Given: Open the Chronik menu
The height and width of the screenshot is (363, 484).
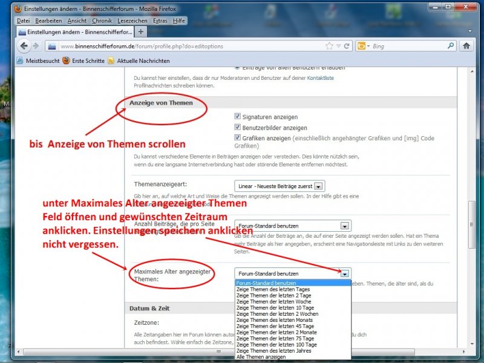Looking at the screenshot, I should click(x=102, y=21).
